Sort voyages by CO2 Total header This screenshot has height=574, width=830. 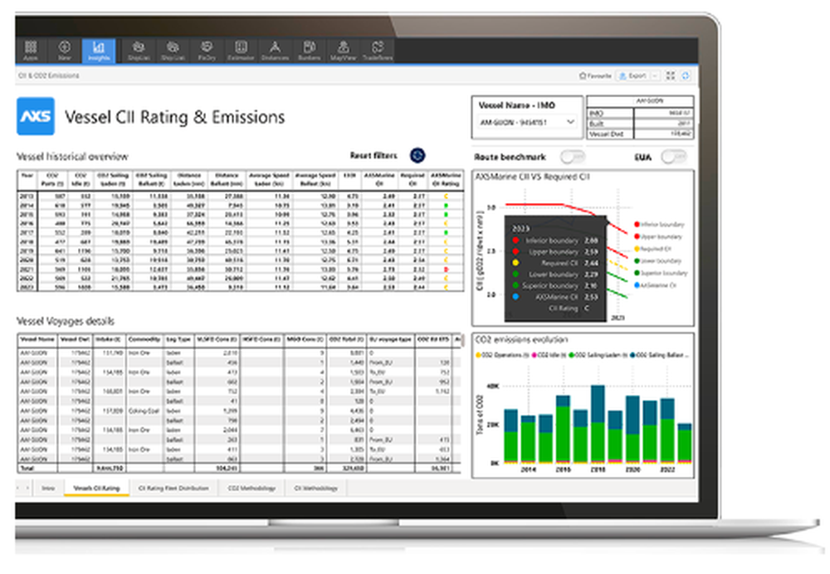pyautogui.click(x=345, y=339)
